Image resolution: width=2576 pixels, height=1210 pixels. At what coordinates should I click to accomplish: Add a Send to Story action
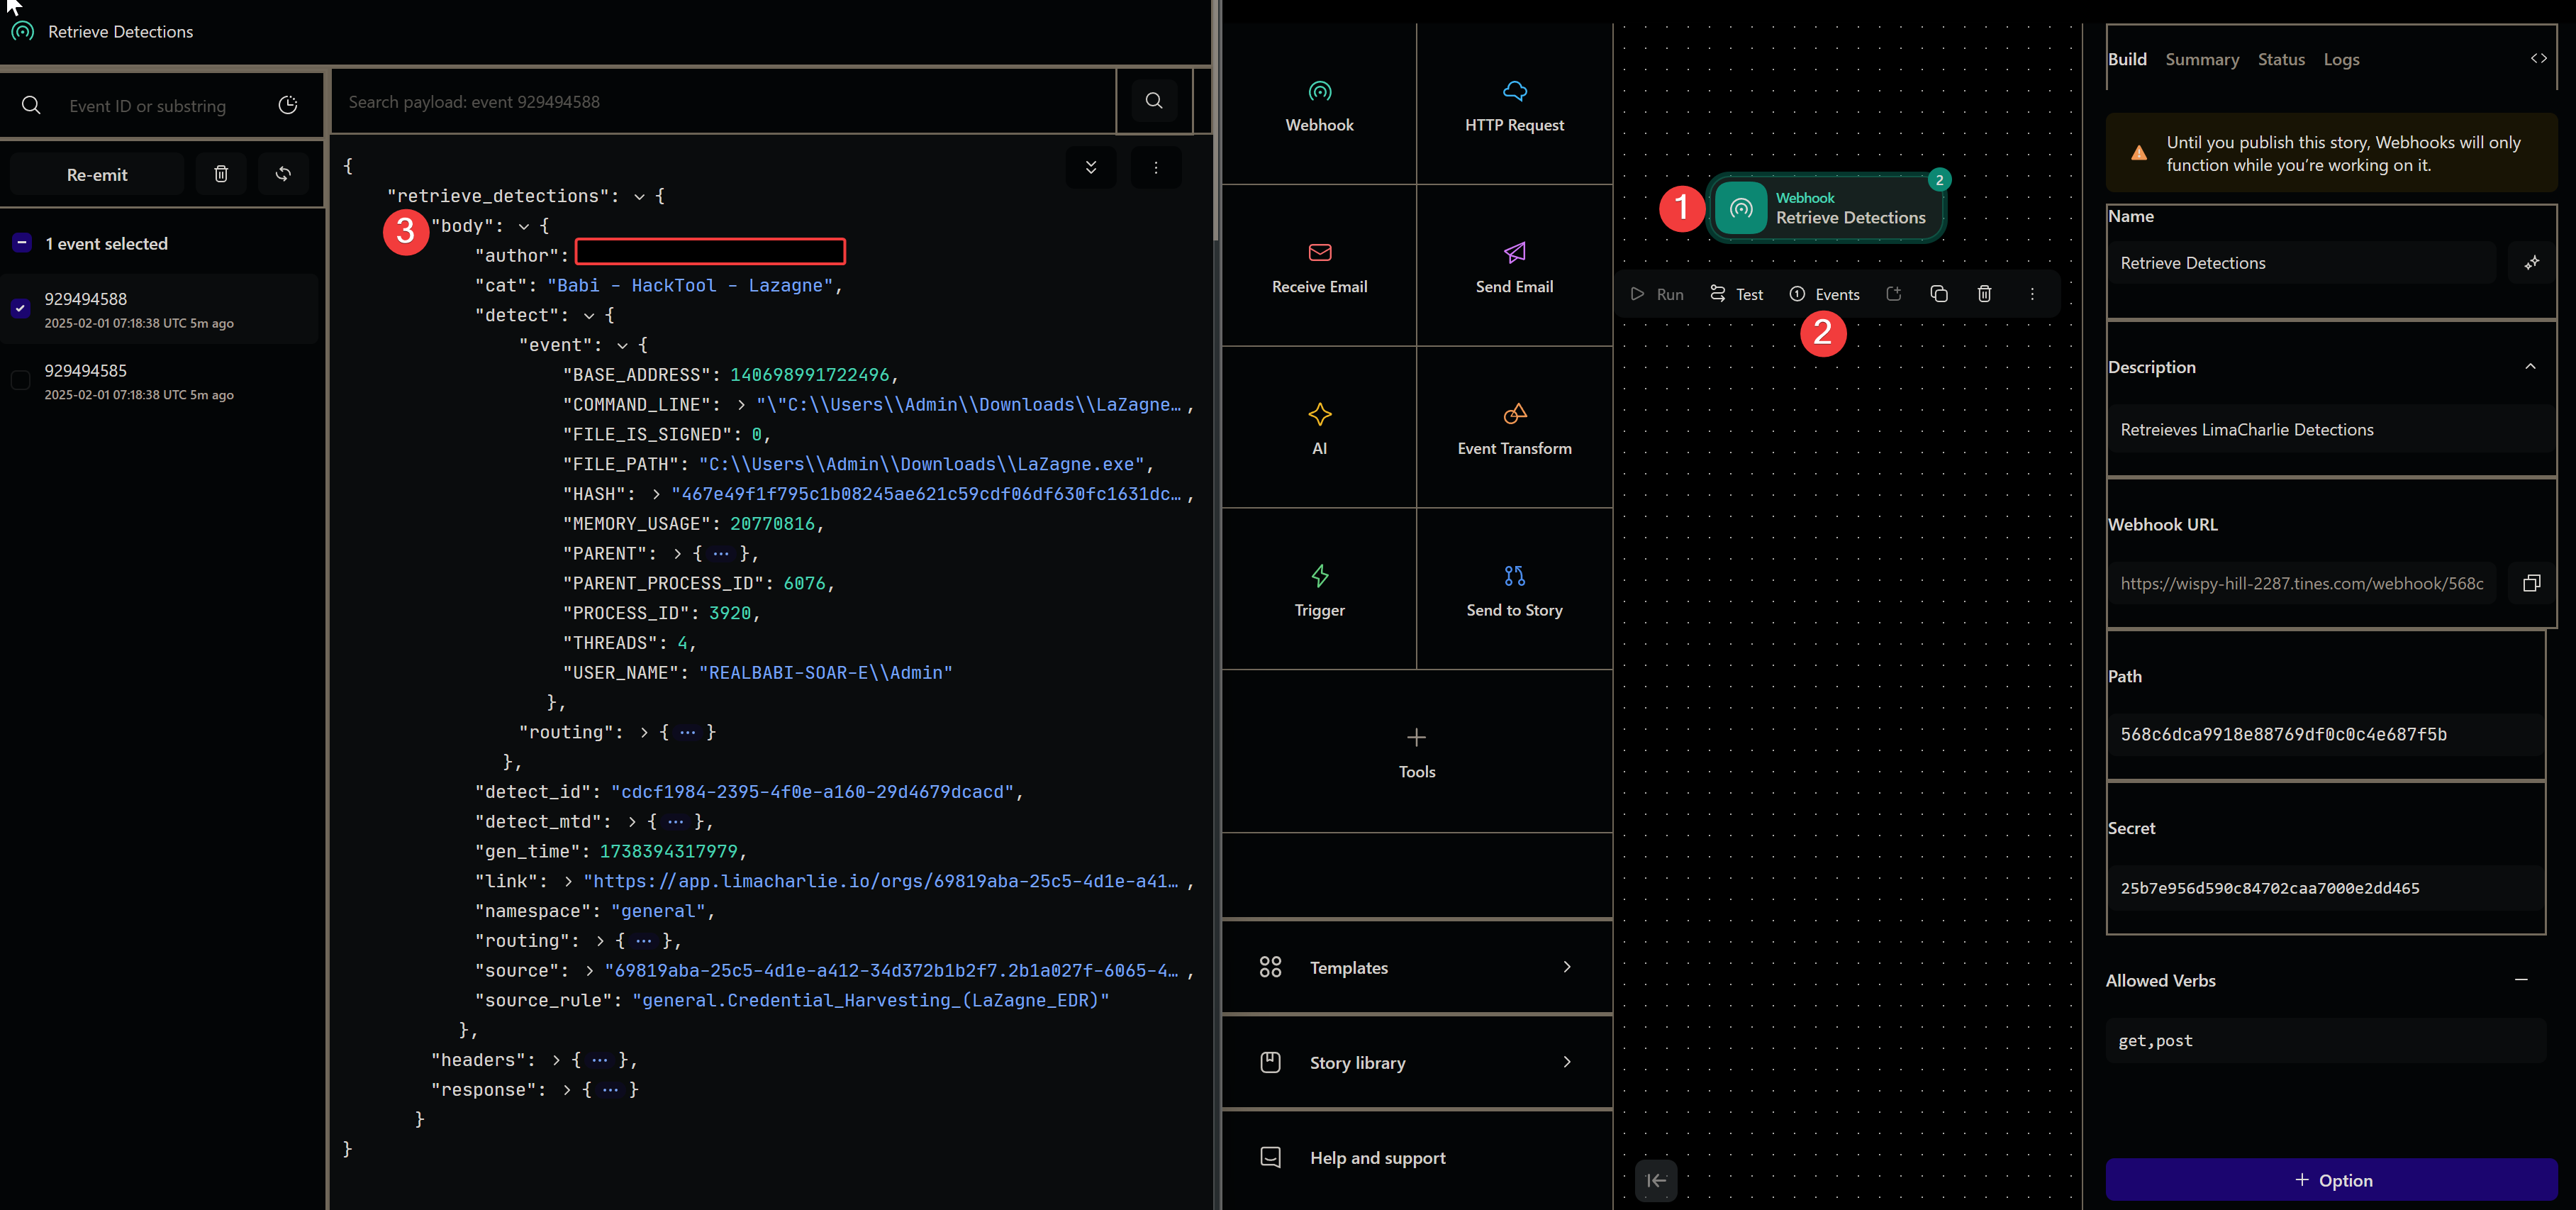click(x=1514, y=590)
